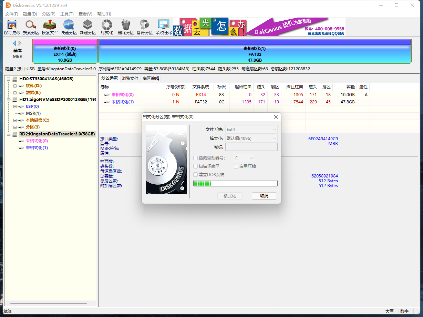Check the 建立DOS系统 option

(x=196, y=175)
